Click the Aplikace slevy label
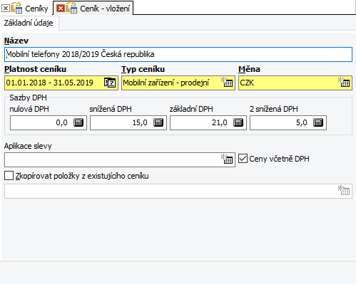The width and height of the screenshot is (356, 284). tap(28, 146)
